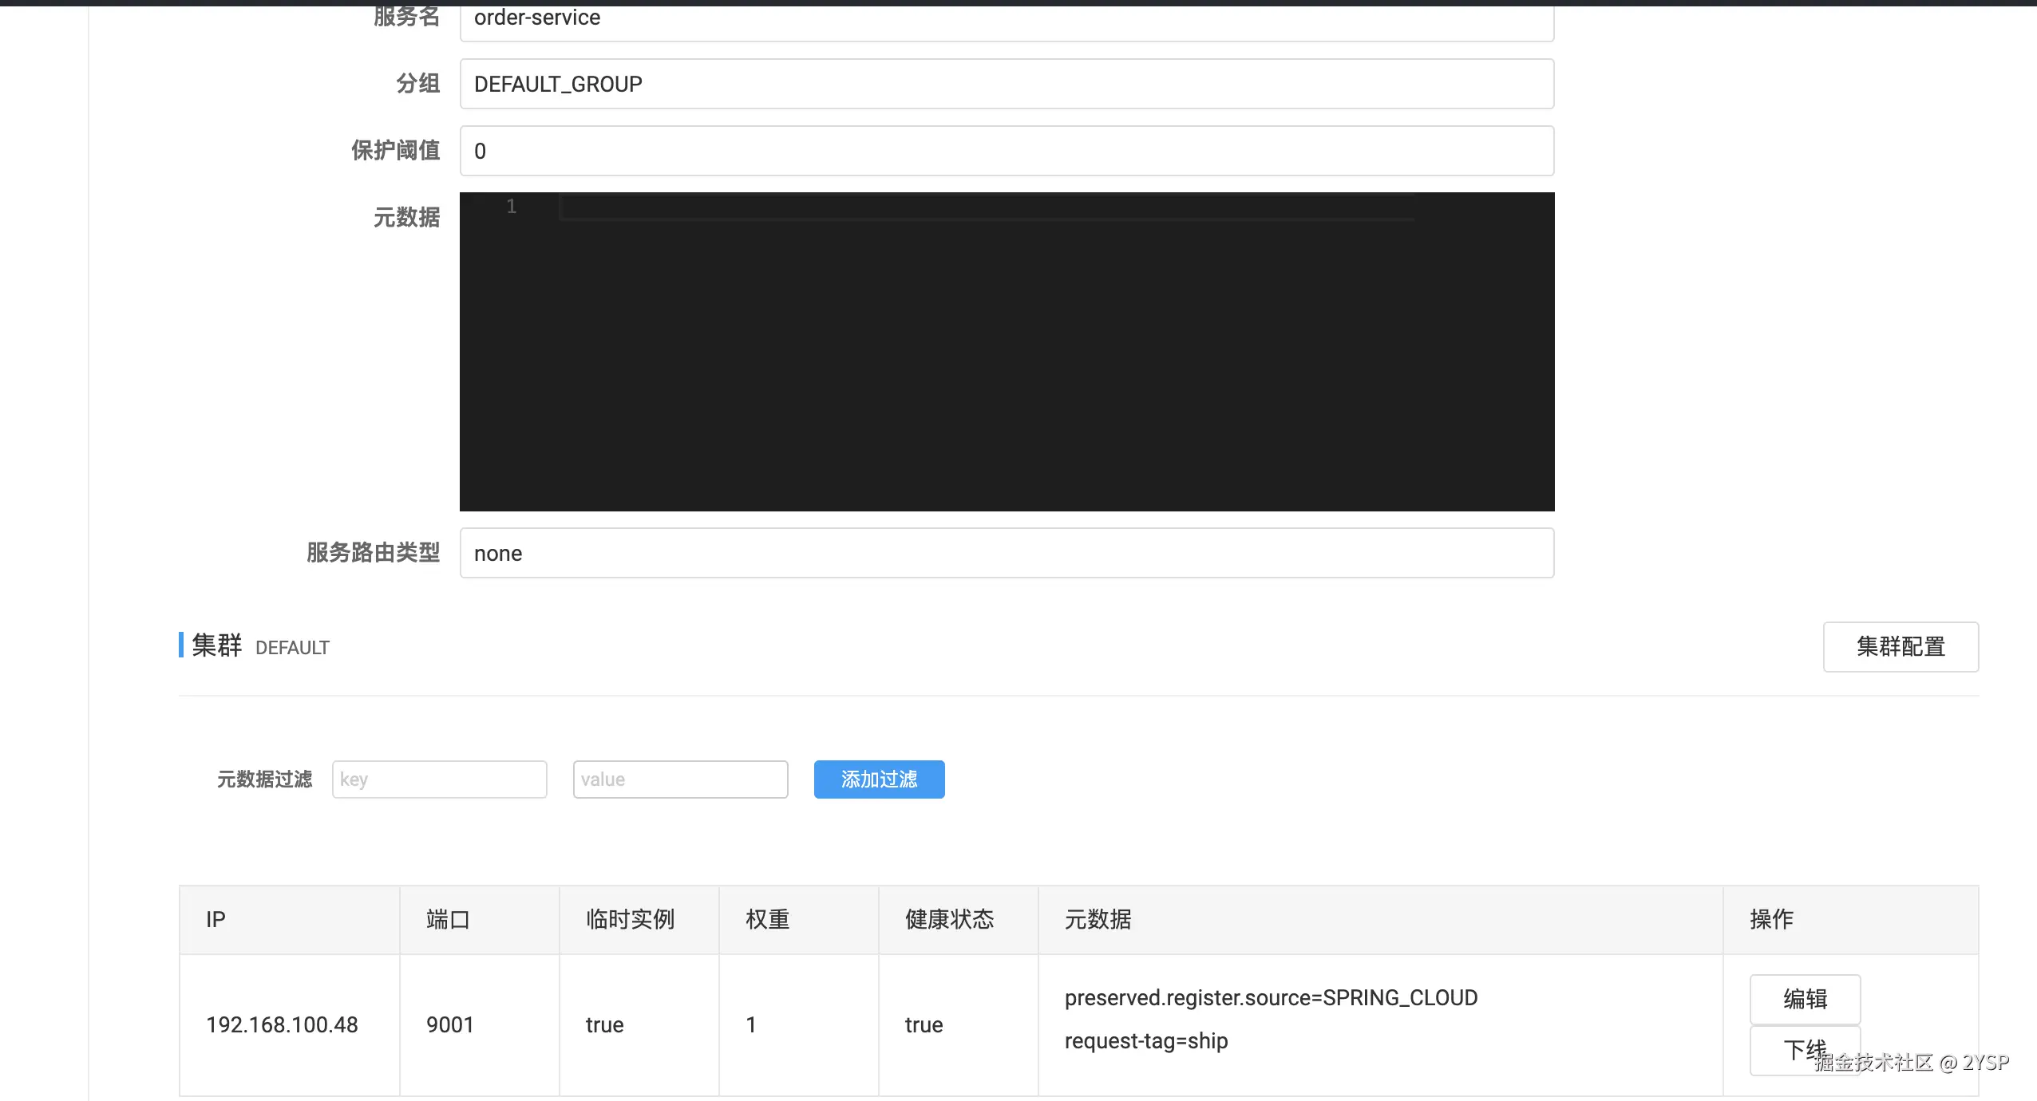Click the 集群配置 button
The image size is (2037, 1101).
point(1900,646)
